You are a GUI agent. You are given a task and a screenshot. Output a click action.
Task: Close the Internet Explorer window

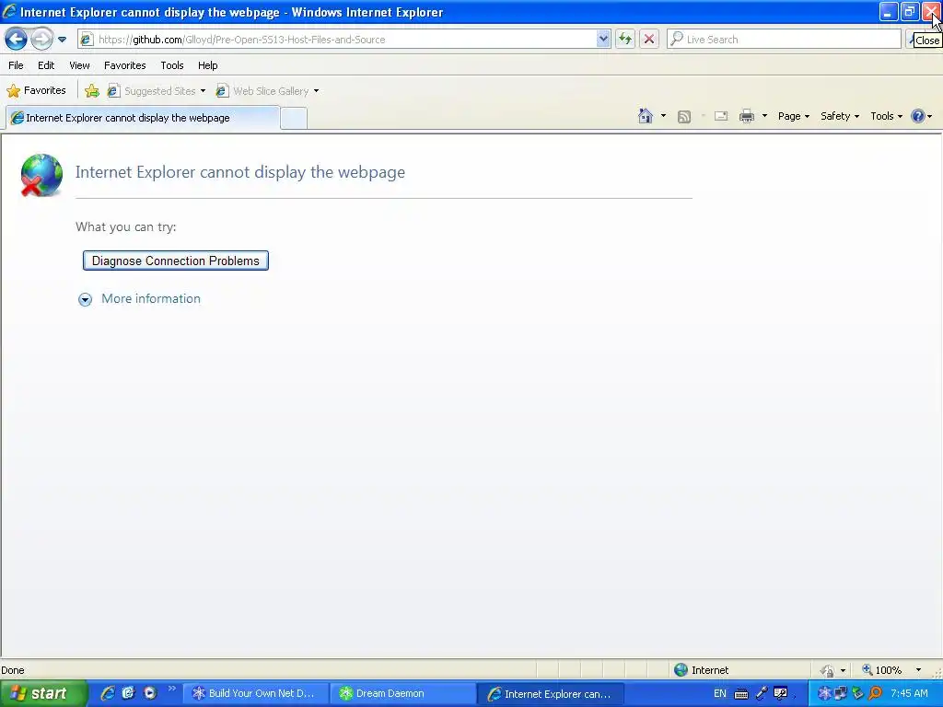point(931,11)
